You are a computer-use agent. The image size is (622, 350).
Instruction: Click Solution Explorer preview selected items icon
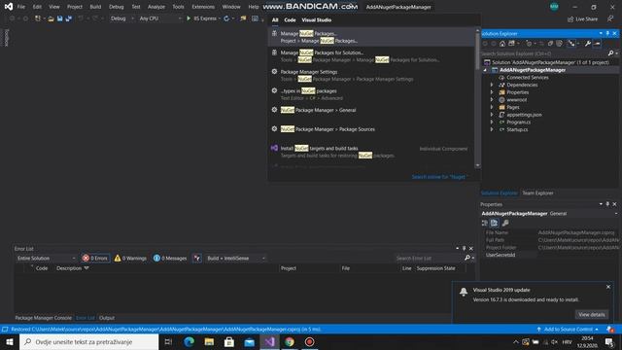[x=597, y=44]
